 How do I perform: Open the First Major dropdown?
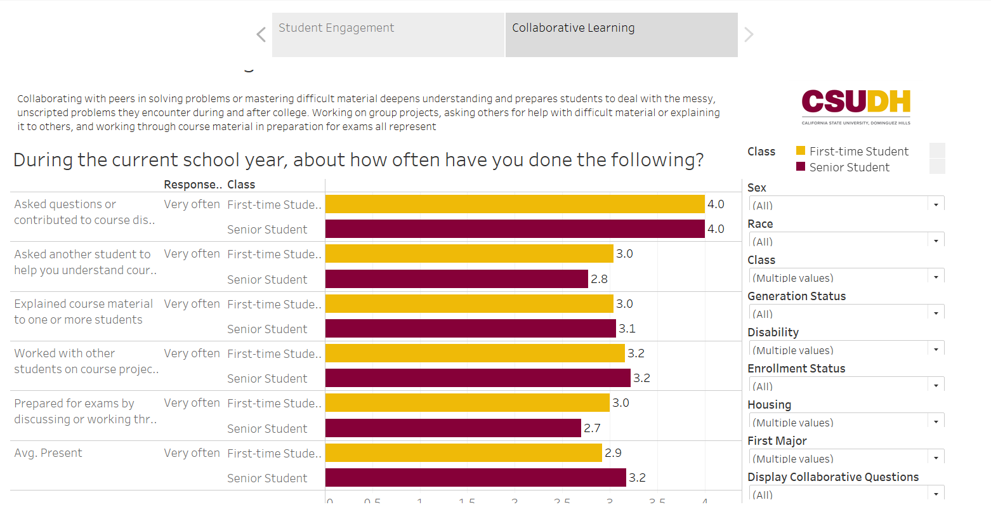point(936,458)
